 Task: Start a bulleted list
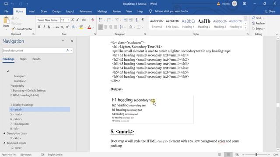101,20
